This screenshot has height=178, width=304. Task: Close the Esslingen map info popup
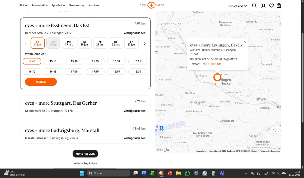244,42
